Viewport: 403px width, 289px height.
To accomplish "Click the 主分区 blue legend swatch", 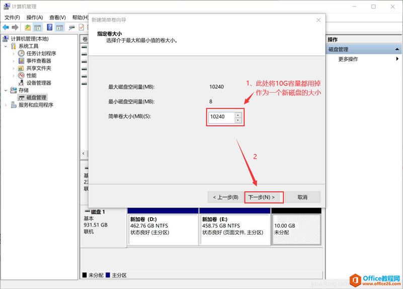I will click(x=108, y=275).
